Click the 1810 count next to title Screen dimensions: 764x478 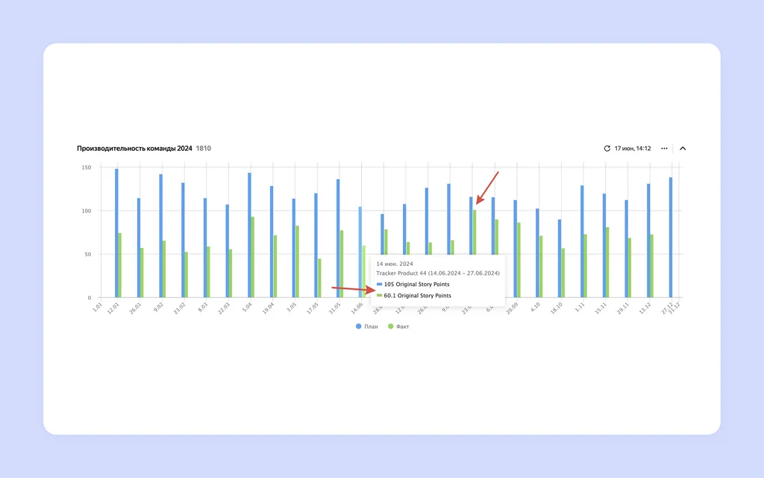coord(204,149)
